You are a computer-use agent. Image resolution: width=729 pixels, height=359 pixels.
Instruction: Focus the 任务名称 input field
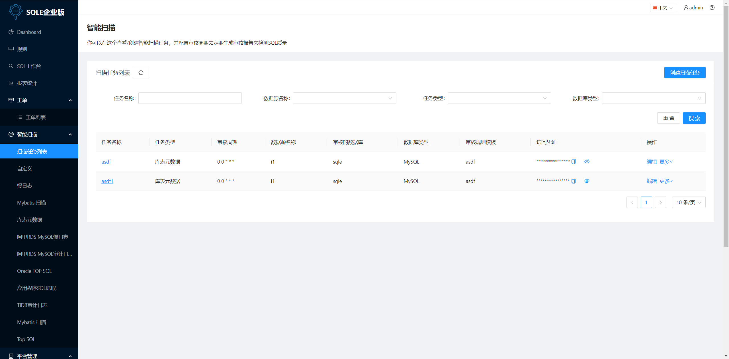(x=190, y=98)
